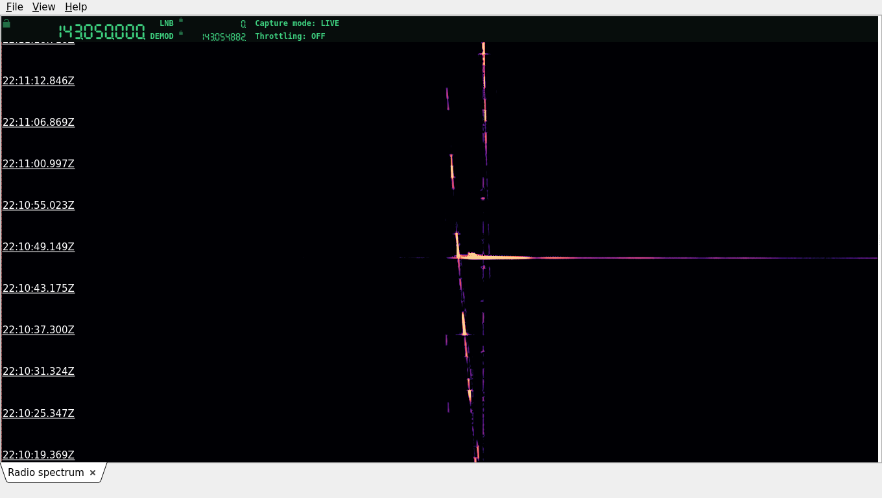The image size is (882, 498).
Task: Toggle the DEMOD frequency lock icon
Action: 181,33
